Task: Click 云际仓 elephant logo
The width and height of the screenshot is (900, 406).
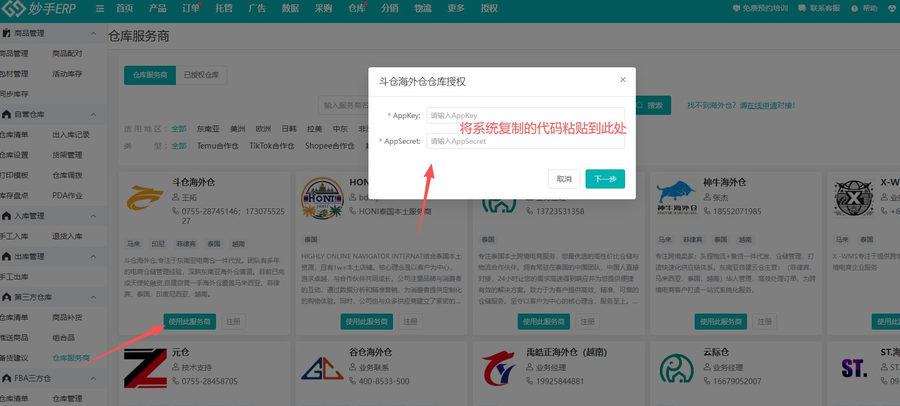Action: [x=677, y=369]
